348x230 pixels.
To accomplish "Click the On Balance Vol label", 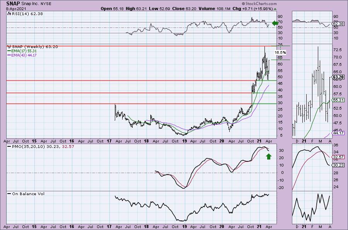I will (28, 194).
